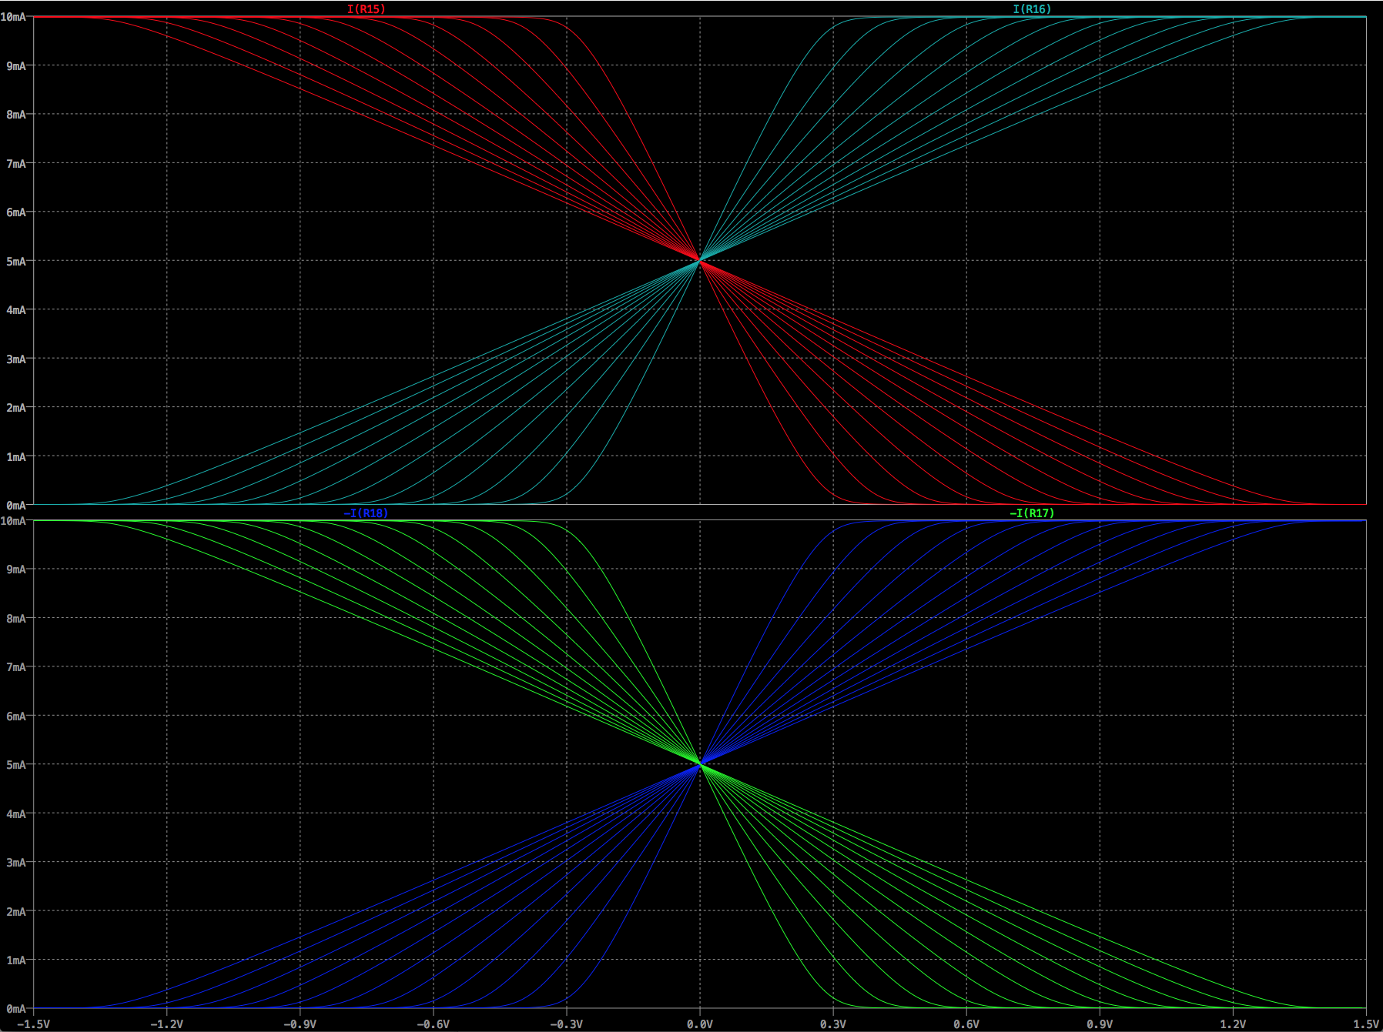Click the 6mA label on lower plot axis
This screenshot has height=1032, width=1383.
coord(16,716)
